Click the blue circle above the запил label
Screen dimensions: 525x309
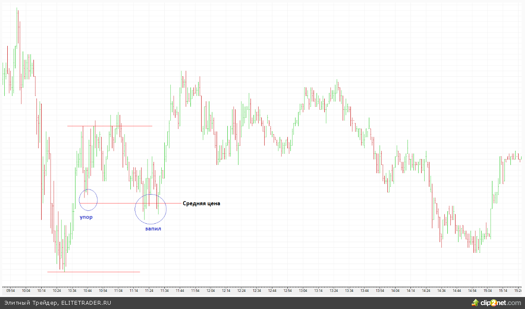(x=150, y=209)
